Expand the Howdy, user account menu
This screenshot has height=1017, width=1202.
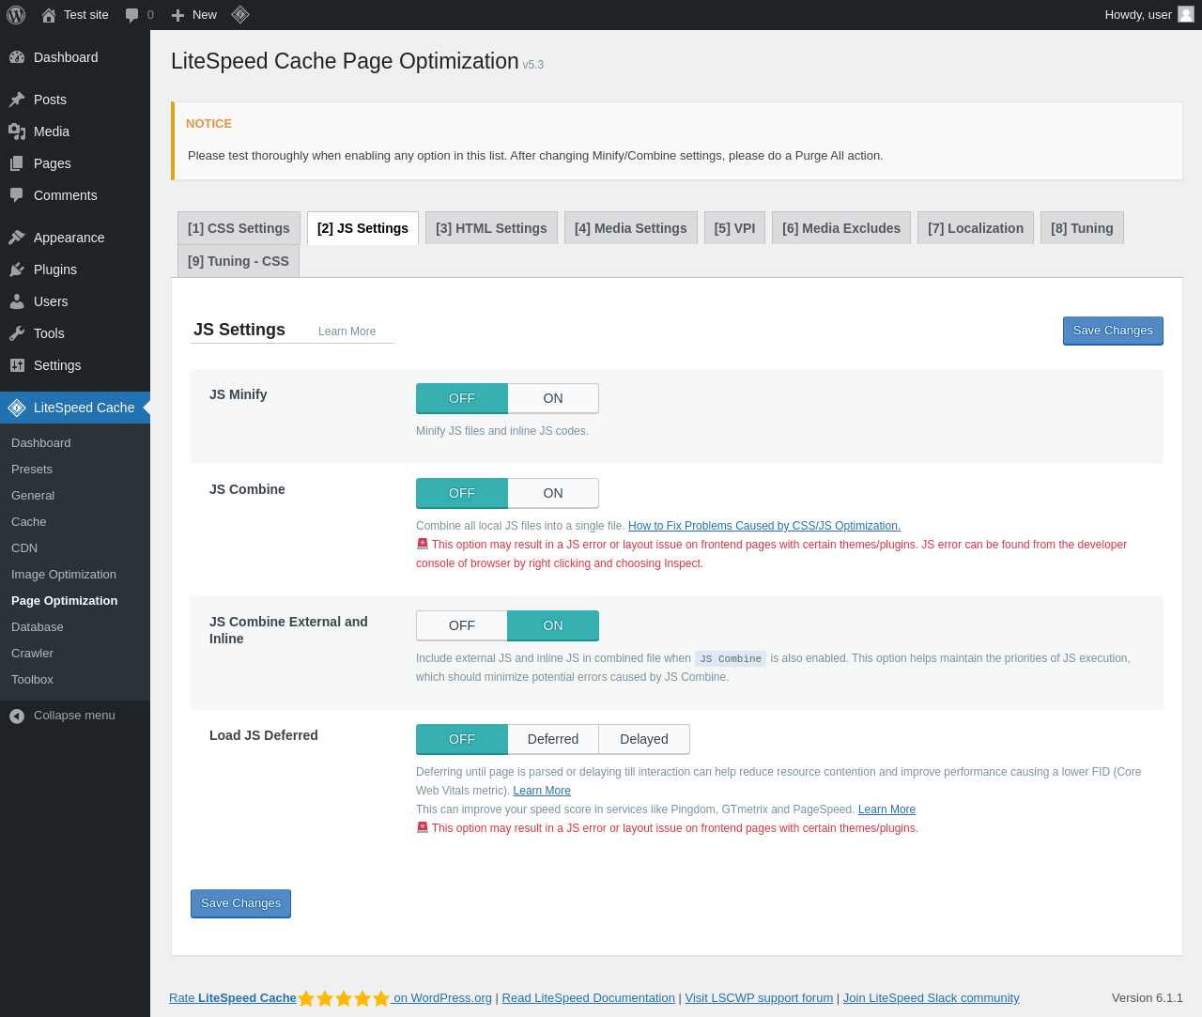coord(1137,15)
